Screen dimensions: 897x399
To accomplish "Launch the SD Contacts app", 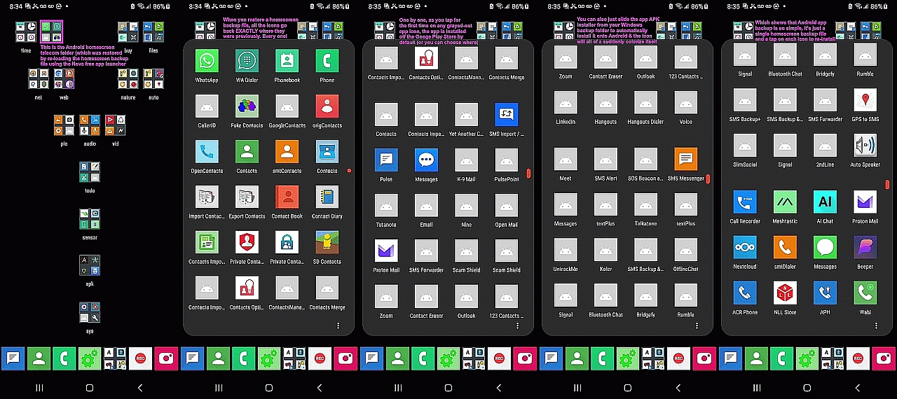I will [x=327, y=243].
